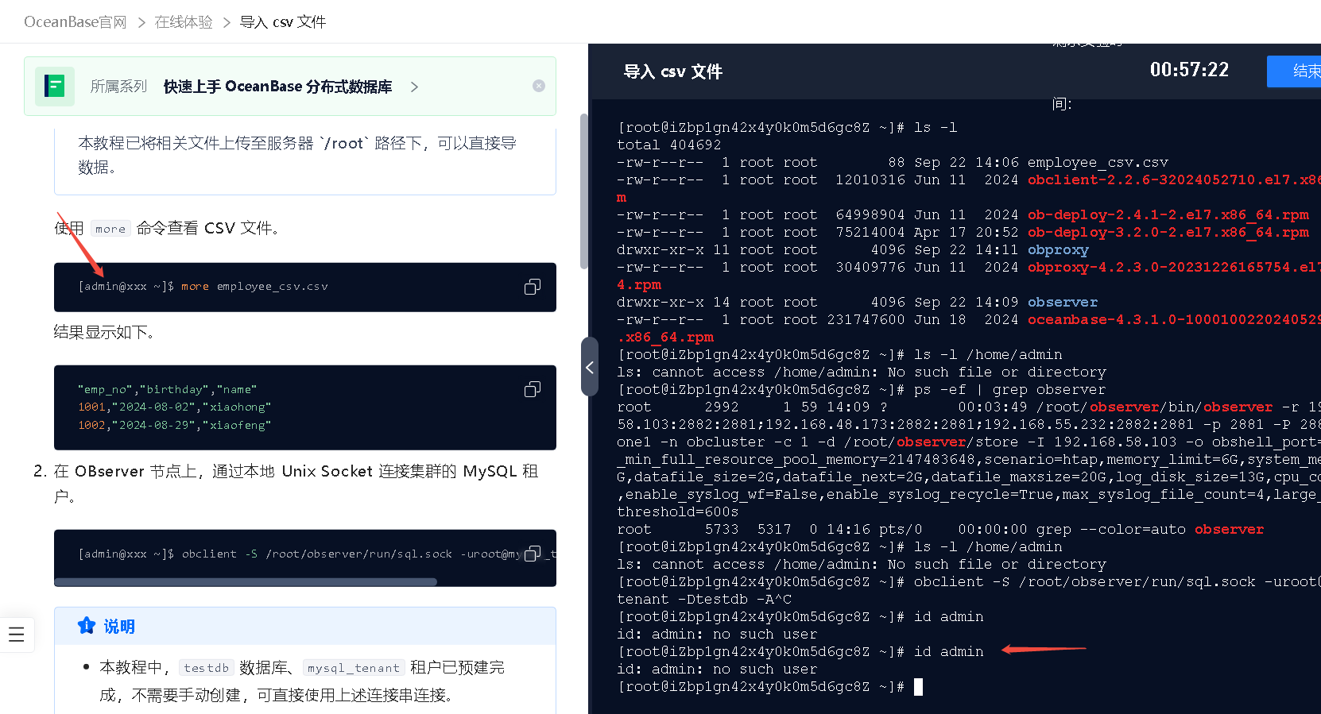Click the tutorial panel vertical scrollbar

(584, 191)
